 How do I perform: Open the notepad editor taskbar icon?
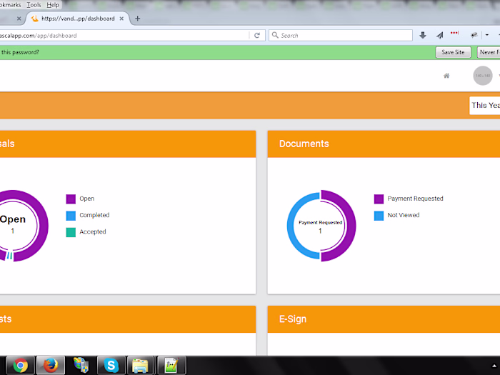171,365
